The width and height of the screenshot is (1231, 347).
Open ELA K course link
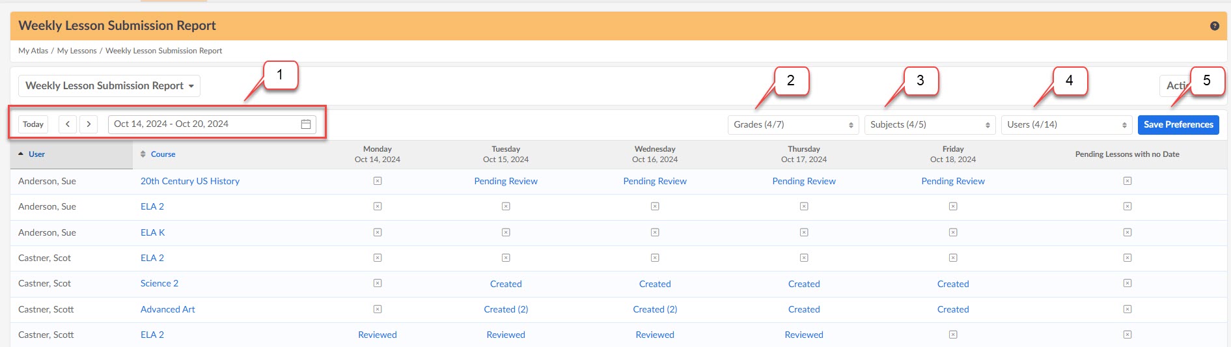click(x=153, y=232)
